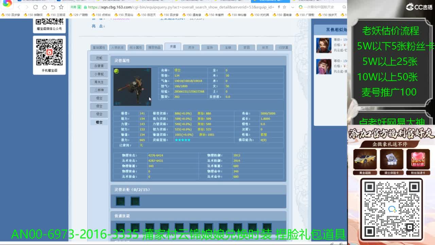Click the large QR code under the gifts
Image resolution: width=435 pixels, height=245 pixels.
pos(391,209)
